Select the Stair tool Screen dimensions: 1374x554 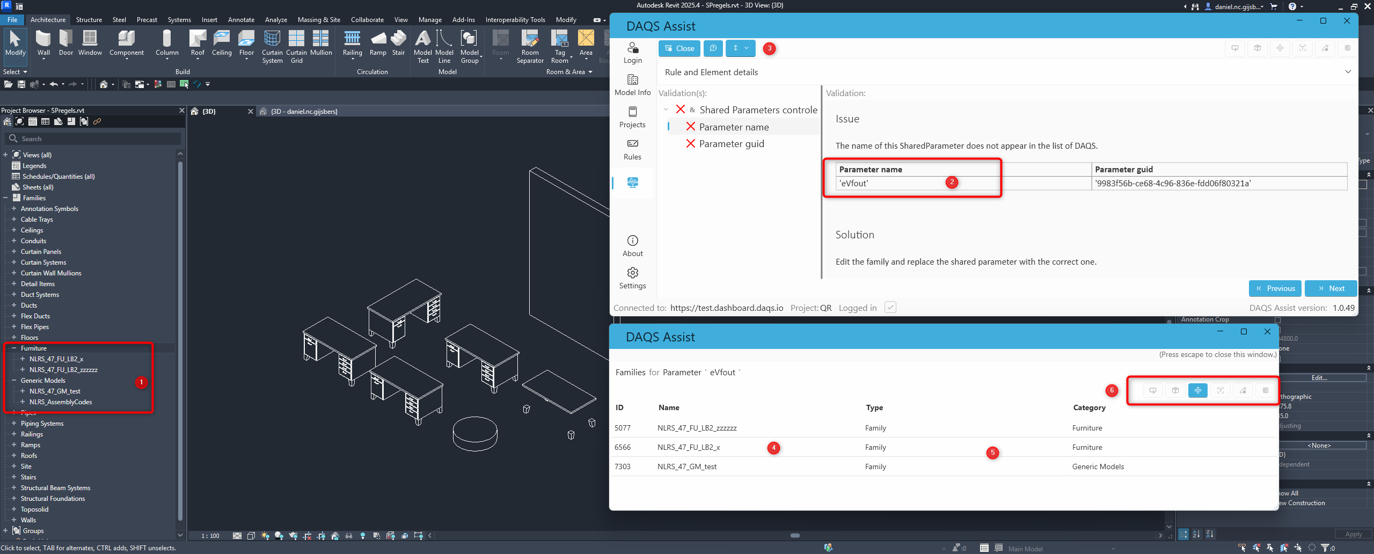[x=398, y=43]
